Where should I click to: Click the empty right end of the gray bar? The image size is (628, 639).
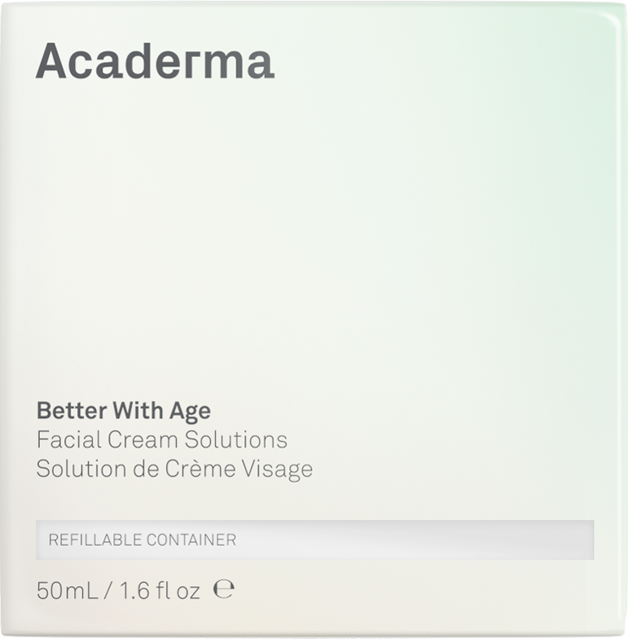489,540
